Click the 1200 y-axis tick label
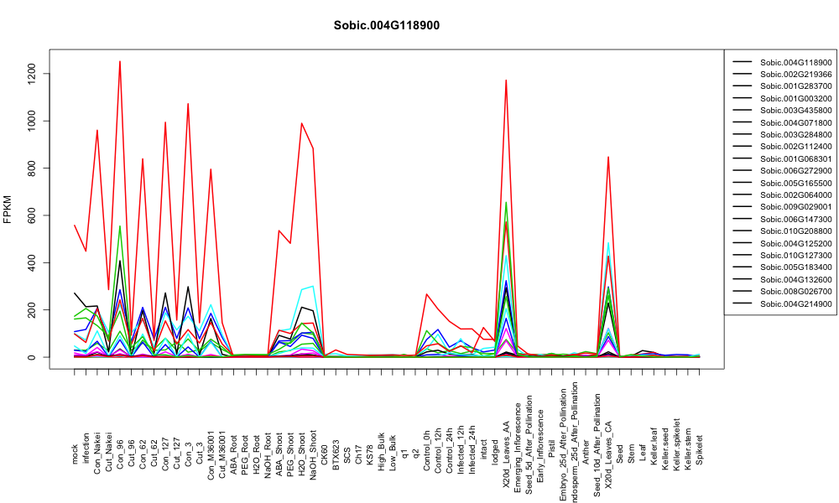The image size is (839, 503). coord(31,73)
